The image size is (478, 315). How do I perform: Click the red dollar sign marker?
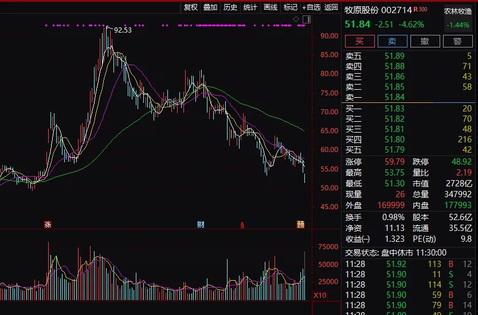click(x=242, y=225)
